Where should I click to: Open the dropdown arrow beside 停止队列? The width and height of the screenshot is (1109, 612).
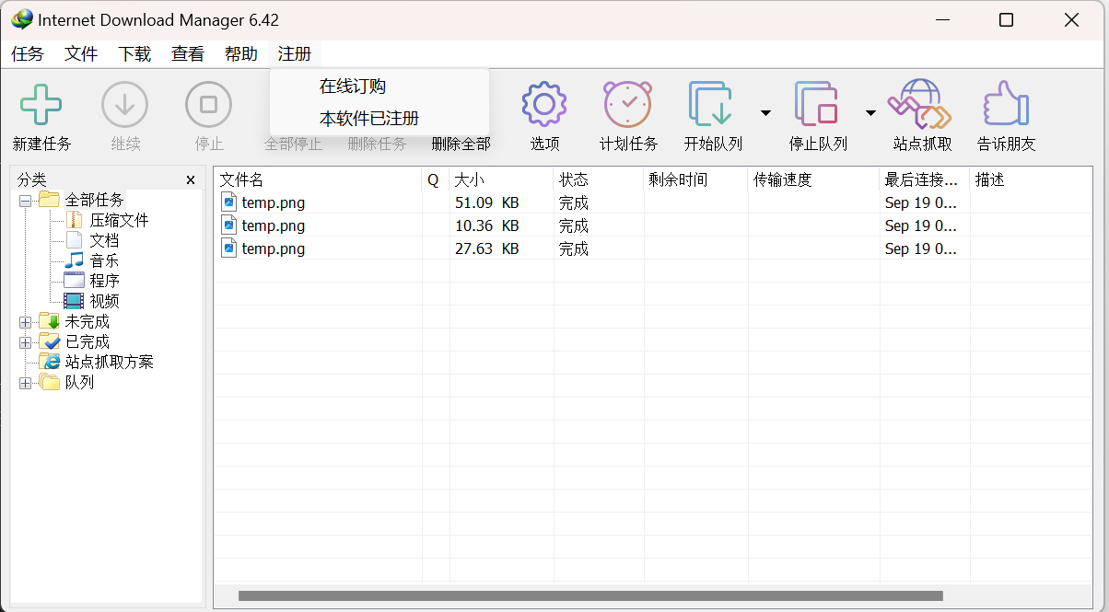(x=870, y=113)
